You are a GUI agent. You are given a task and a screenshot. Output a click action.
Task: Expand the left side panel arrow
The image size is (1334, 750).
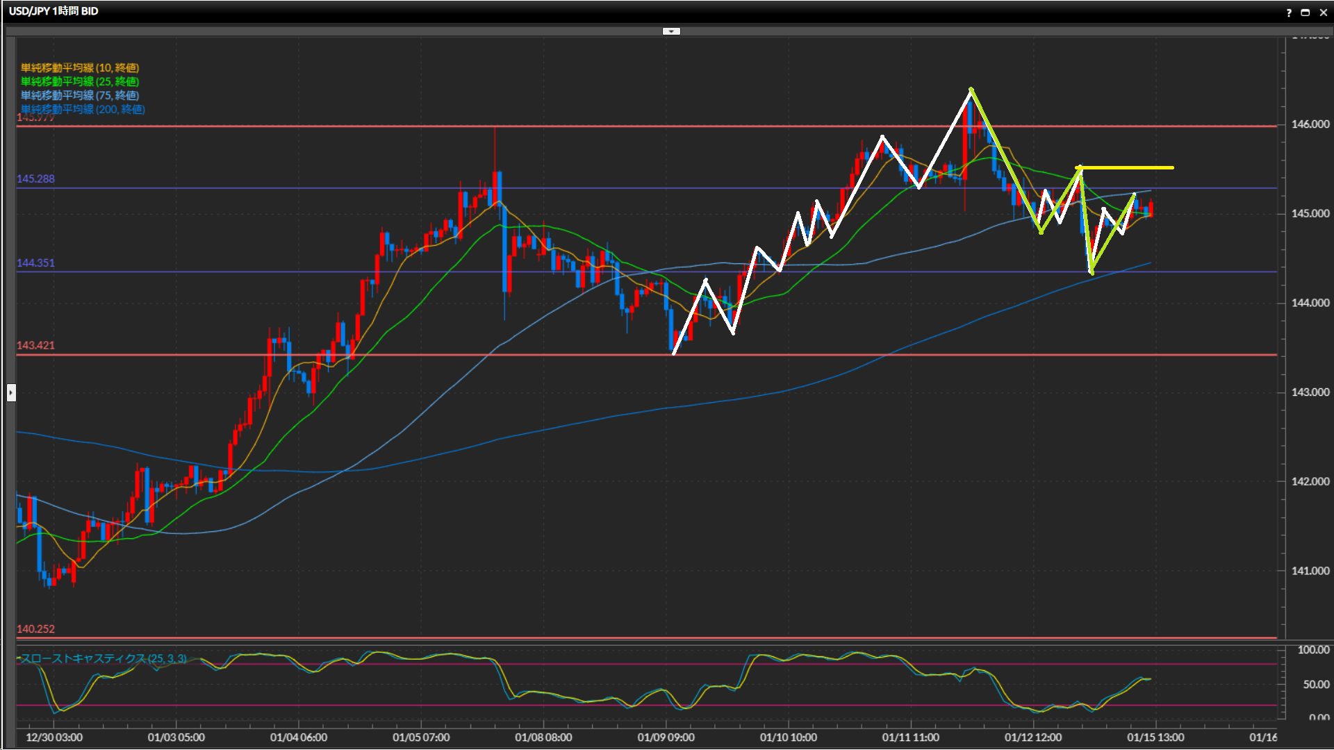pos(10,393)
